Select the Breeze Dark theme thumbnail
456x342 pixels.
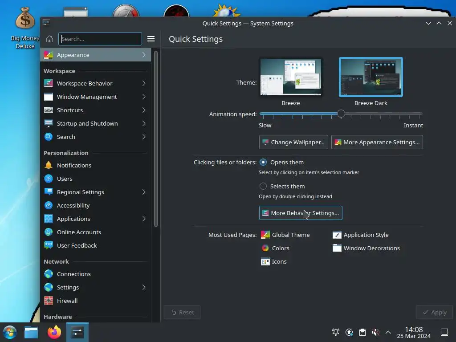point(371,77)
